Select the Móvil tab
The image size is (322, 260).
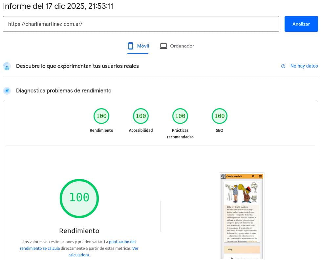pos(138,46)
